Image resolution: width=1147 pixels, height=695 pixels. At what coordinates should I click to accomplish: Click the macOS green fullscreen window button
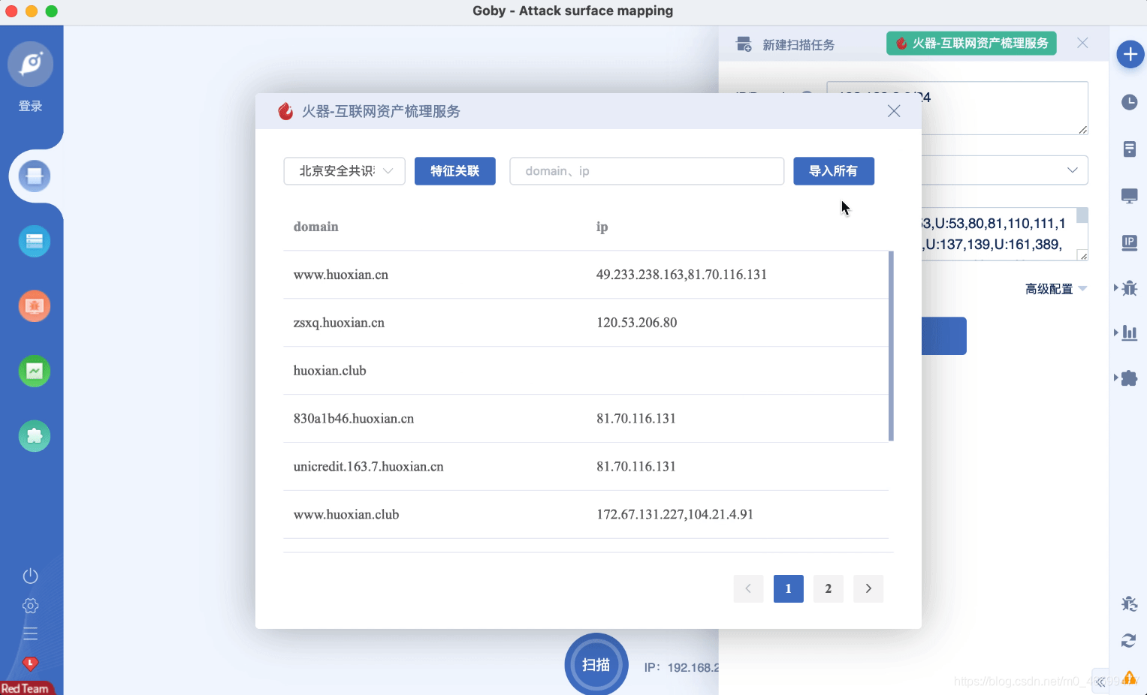[x=51, y=11]
